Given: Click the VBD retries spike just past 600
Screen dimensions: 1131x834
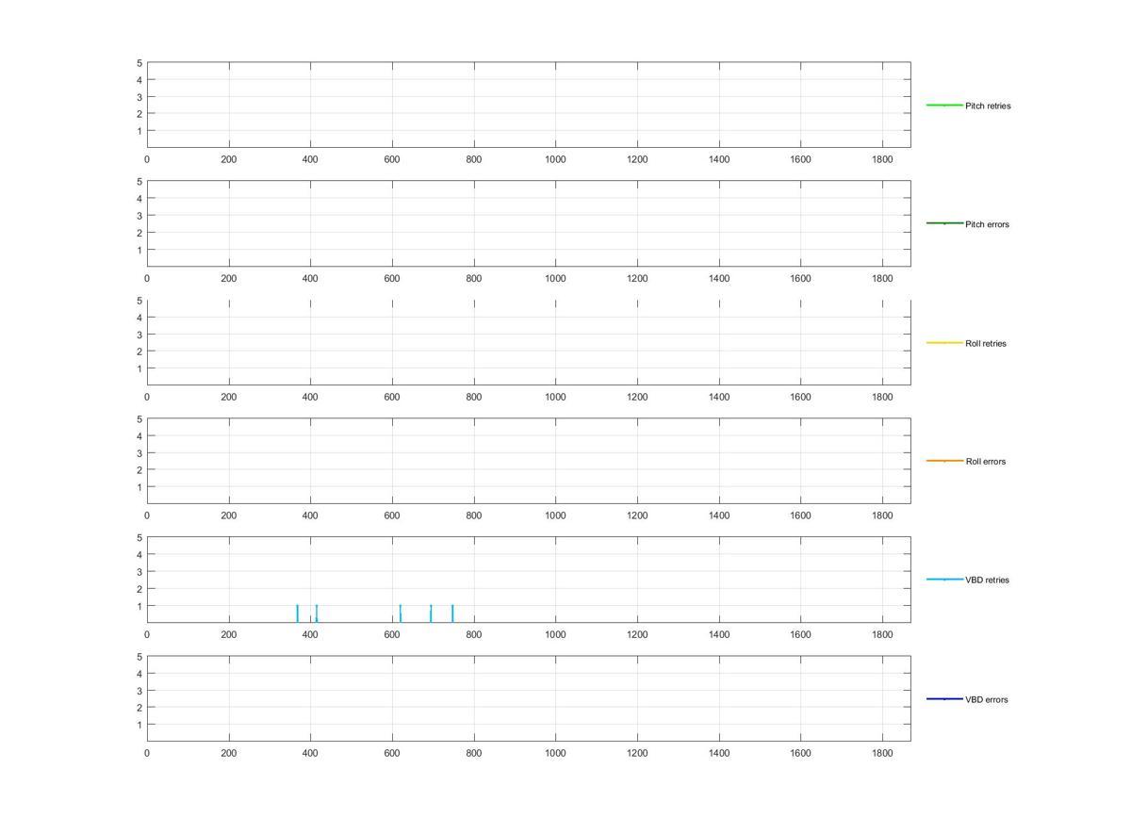Looking at the screenshot, I should [x=400, y=613].
